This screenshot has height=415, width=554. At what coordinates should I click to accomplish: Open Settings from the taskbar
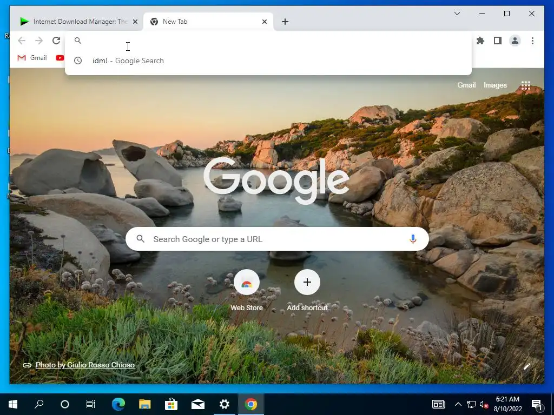click(x=225, y=404)
